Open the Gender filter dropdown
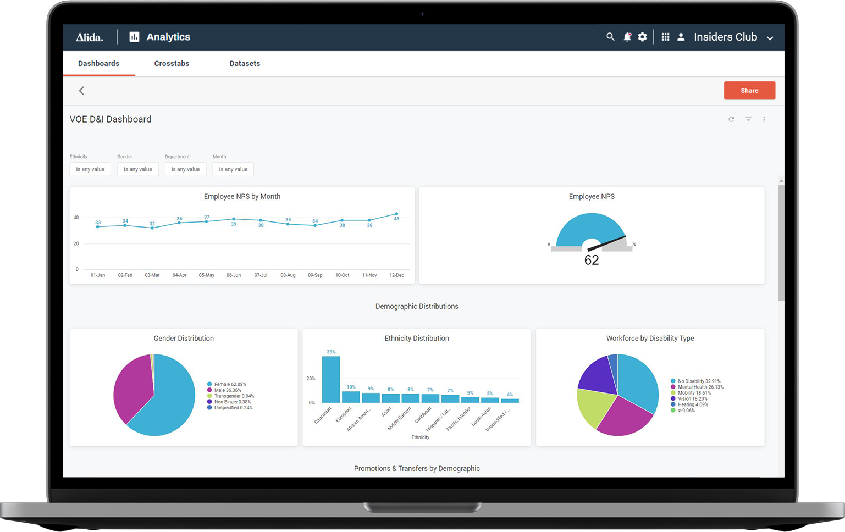 137,169
